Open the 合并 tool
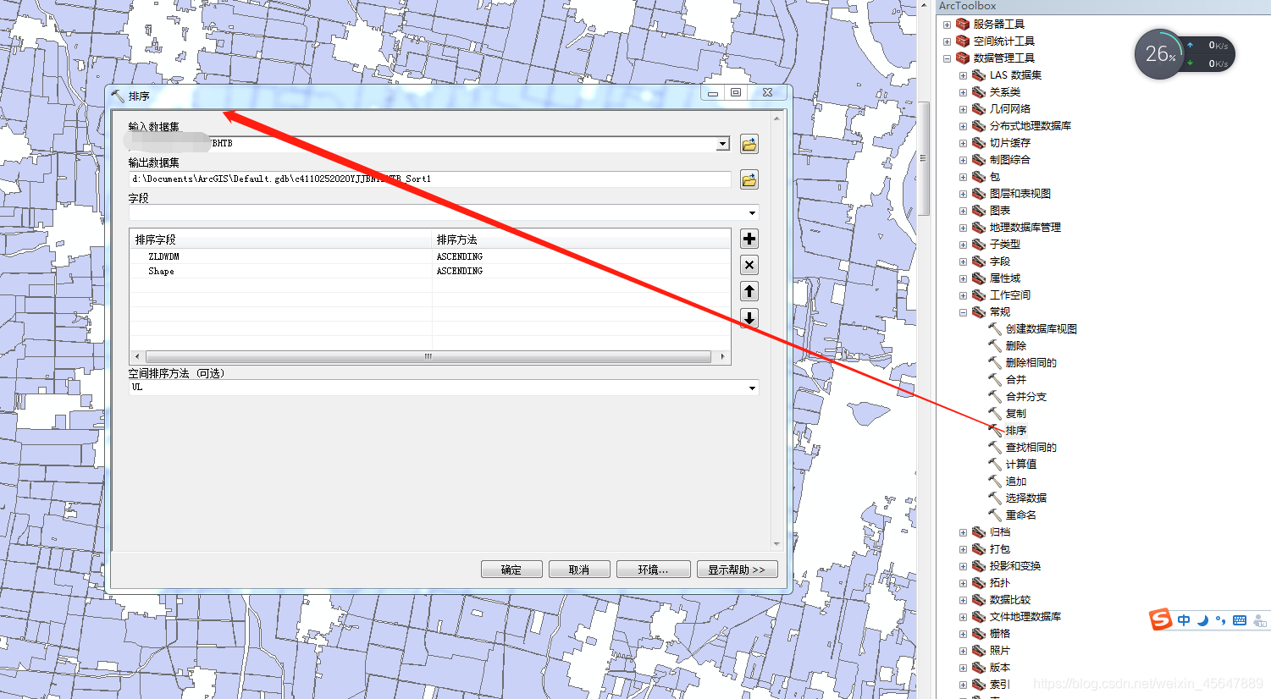Image resolution: width=1271 pixels, height=699 pixels. tap(1015, 380)
